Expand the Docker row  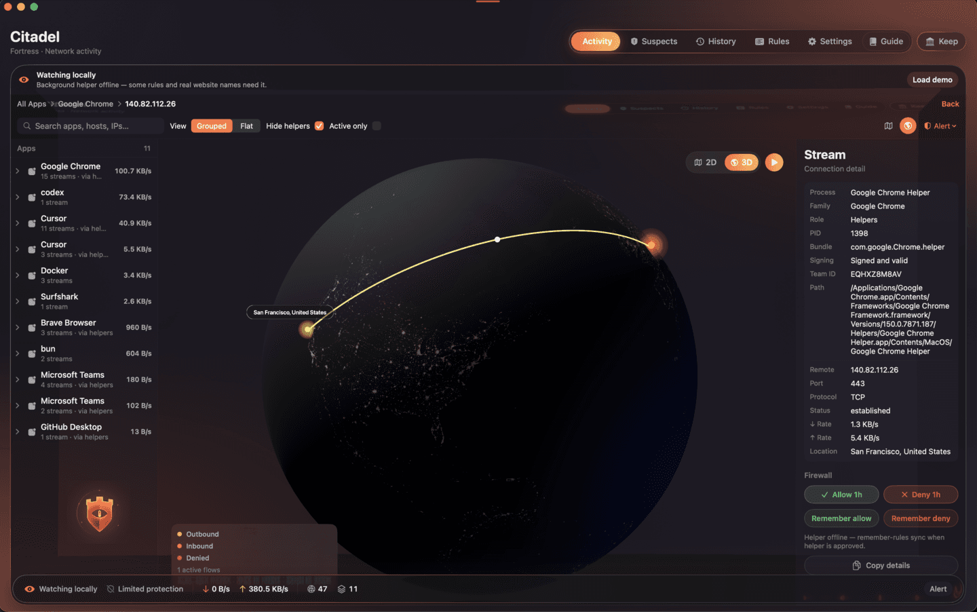18,275
